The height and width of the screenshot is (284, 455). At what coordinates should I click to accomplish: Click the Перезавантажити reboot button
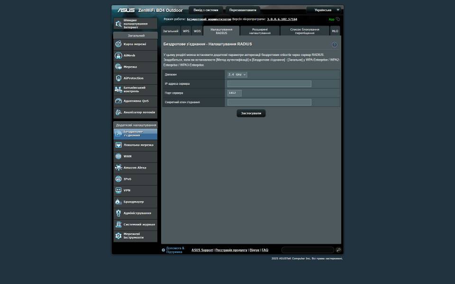click(x=243, y=10)
